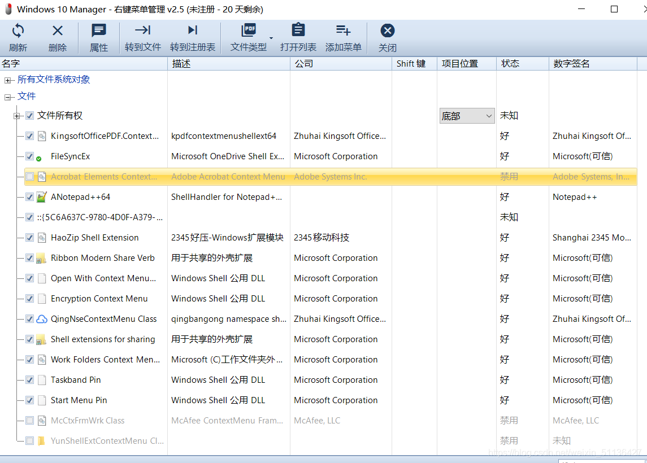Click the KingsoftOfficePDF.Context row file icon

(42, 136)
